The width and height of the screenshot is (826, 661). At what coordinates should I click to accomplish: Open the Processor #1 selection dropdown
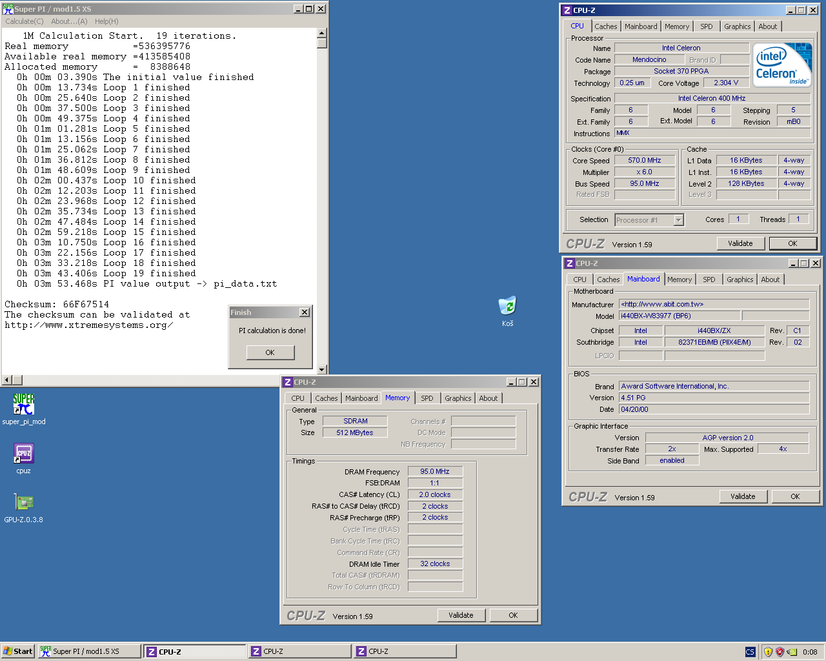[678, 220]
